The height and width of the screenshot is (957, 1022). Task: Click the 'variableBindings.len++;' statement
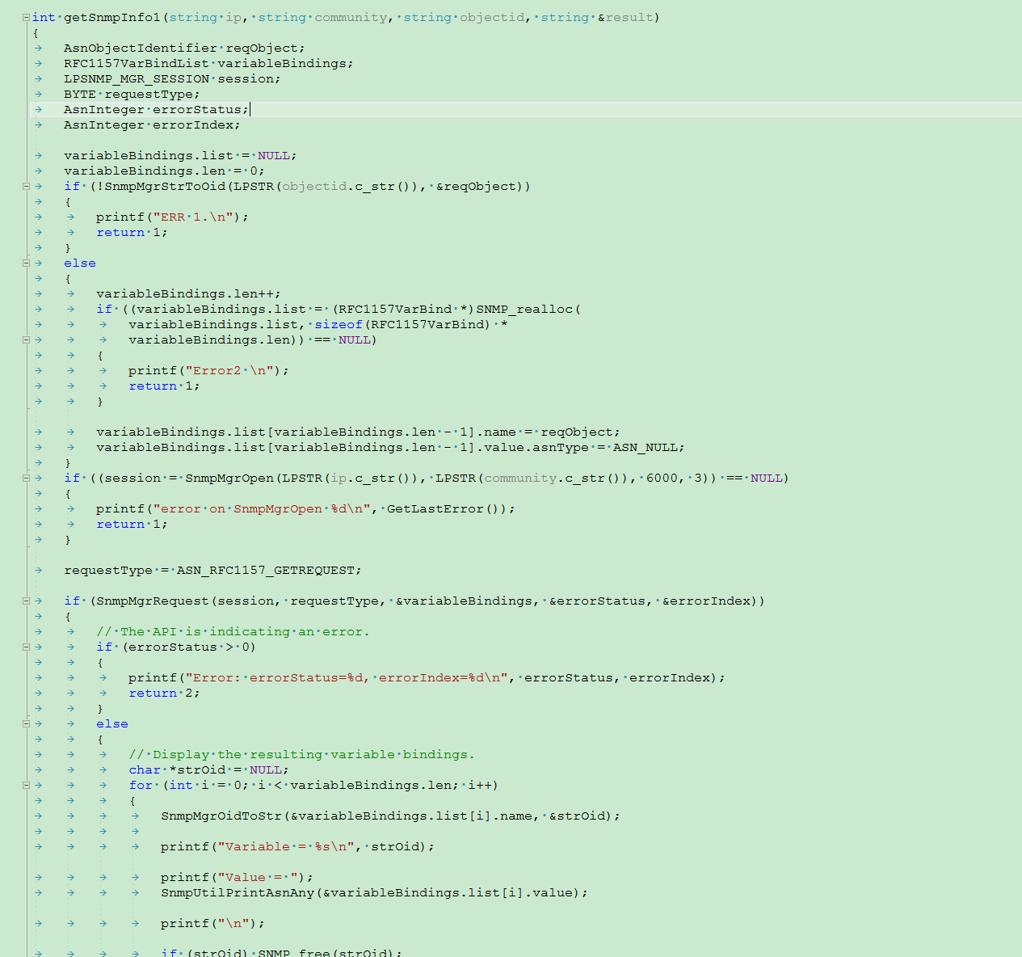[188, 293]
